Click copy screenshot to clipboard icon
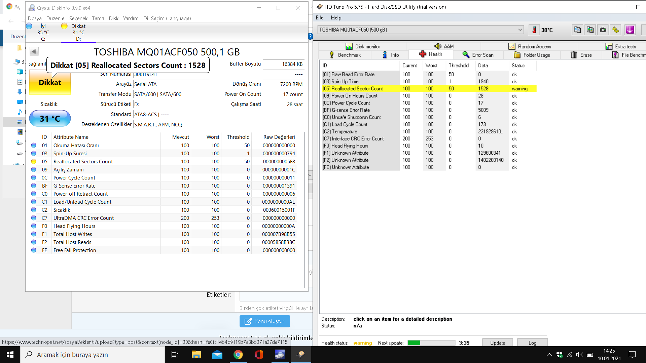 click(590, 30)
